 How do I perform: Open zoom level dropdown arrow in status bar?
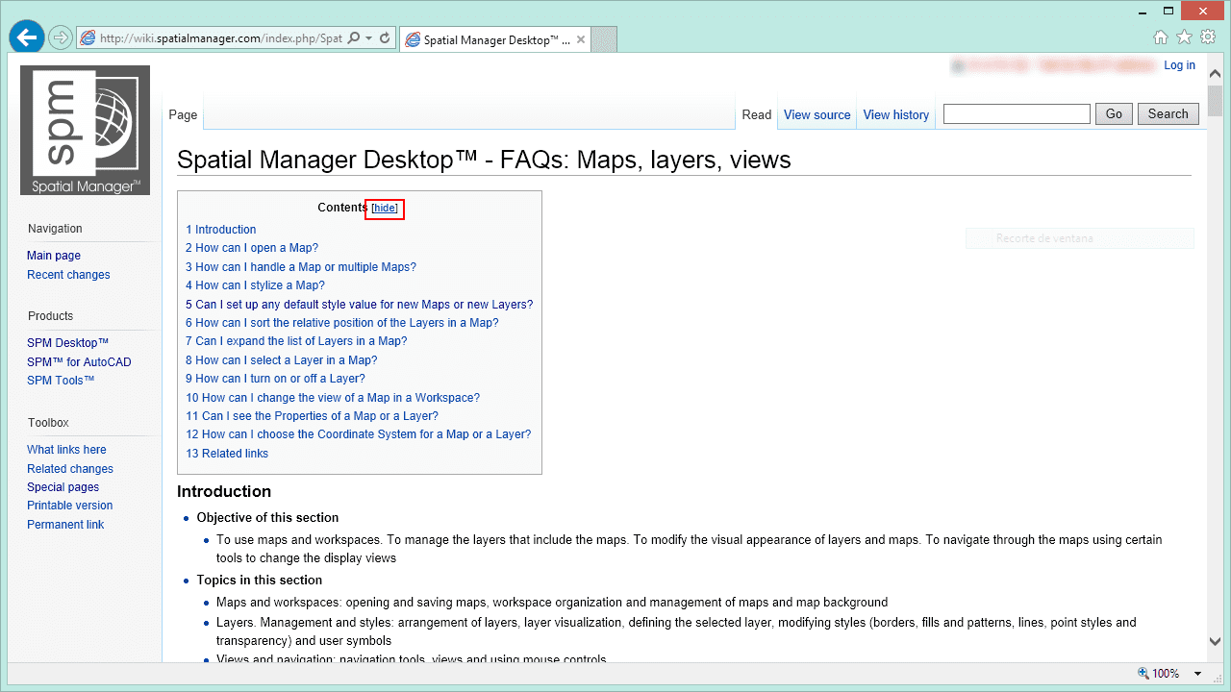[x=1198, y=674]
